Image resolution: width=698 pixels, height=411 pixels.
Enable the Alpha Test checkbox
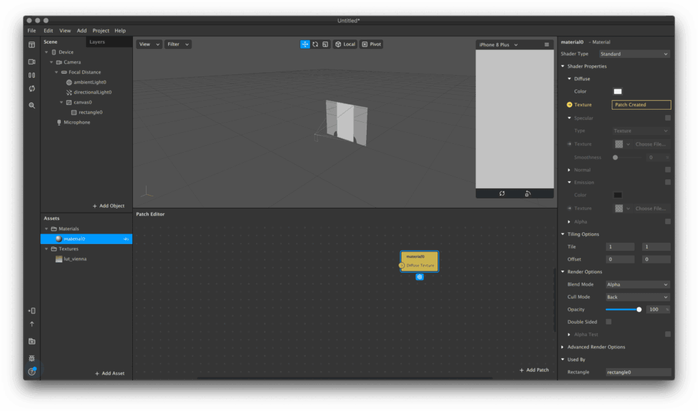pyautogui.click(x=667, y=334)
